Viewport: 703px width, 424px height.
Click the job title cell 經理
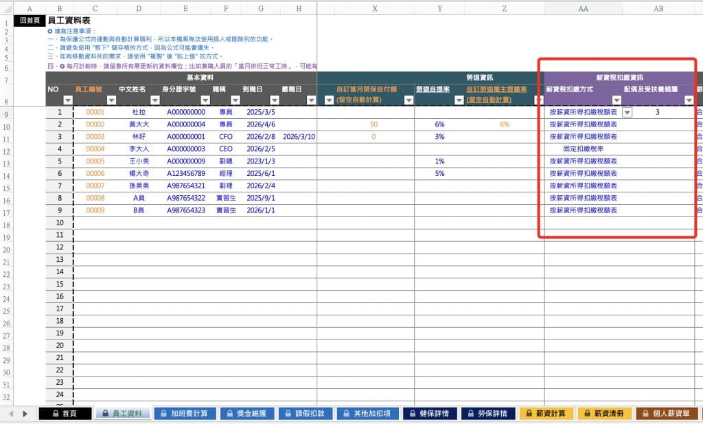(225, 173)
